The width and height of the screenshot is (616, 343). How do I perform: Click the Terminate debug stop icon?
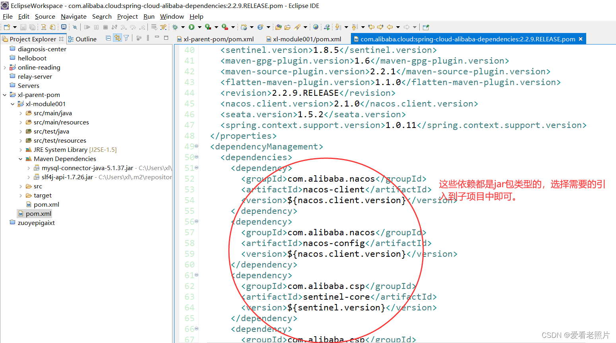click(x=105, y=27)
